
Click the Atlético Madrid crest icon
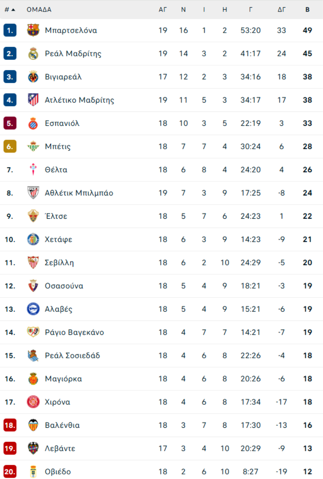click(x=33, y=100)
